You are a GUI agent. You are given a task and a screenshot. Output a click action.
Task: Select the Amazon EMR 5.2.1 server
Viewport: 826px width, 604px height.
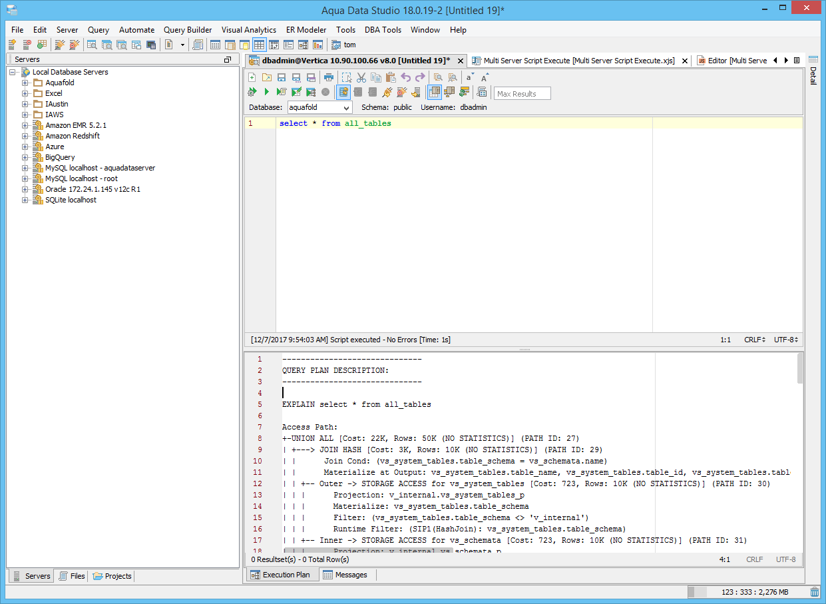[x=76, y=125]
